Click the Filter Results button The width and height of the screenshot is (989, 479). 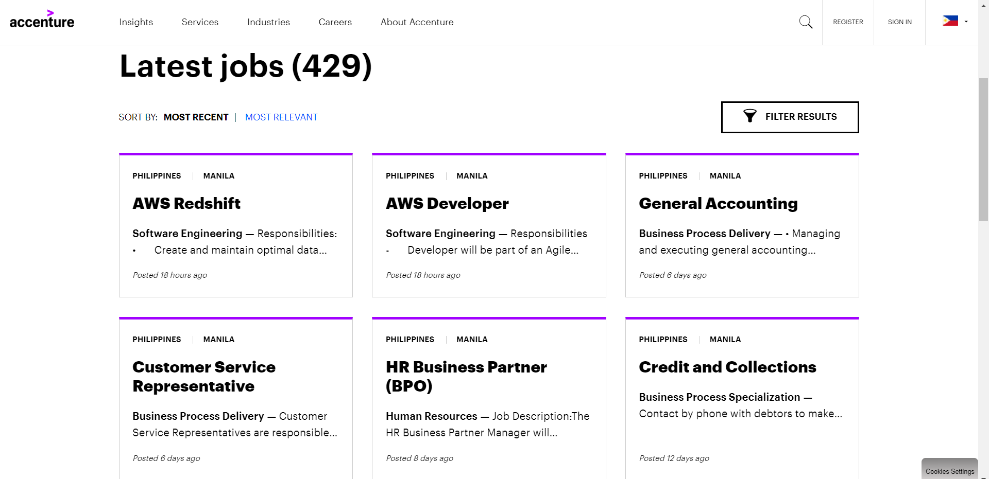tap(790, 117)
